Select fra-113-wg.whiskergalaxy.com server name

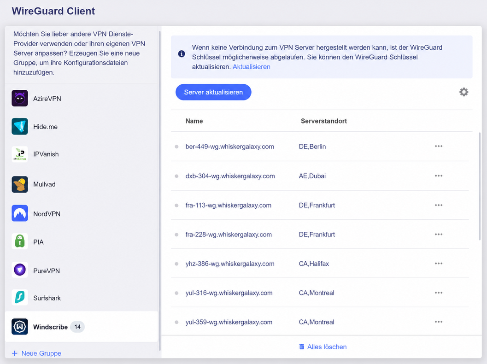pos(228,205)
